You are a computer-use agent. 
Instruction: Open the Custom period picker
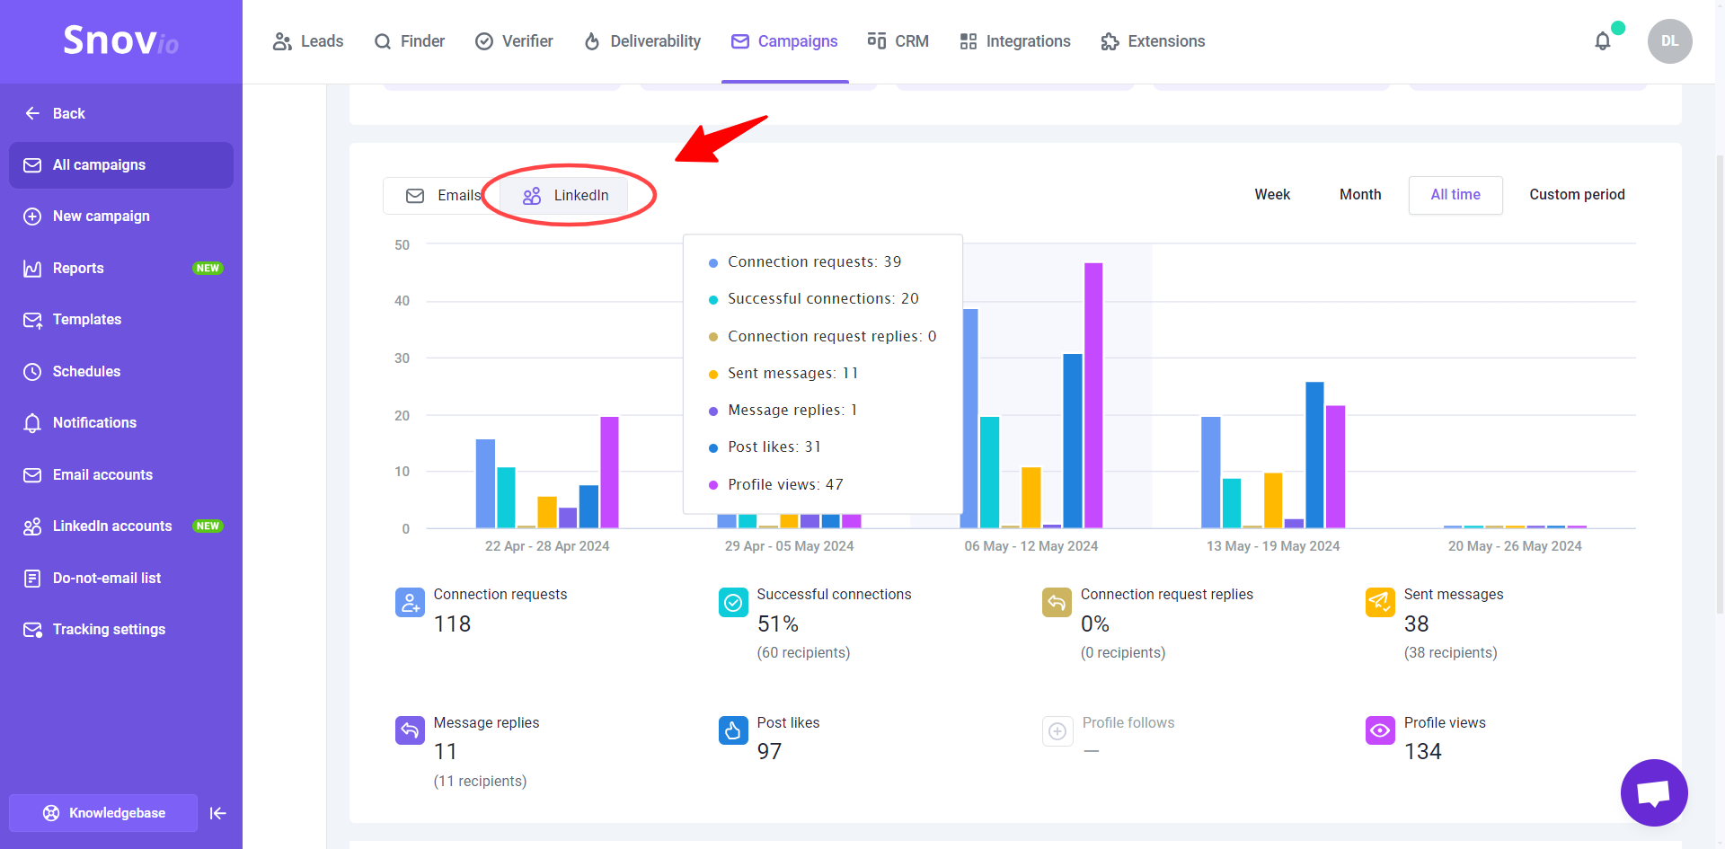tap(1577, 195)
